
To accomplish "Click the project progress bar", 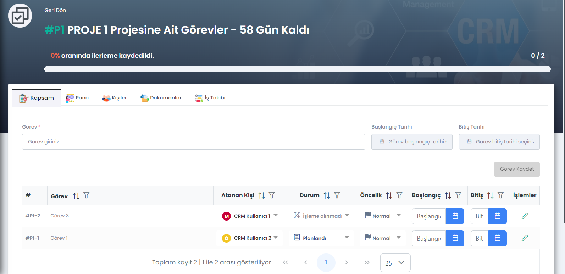I will (297, 69).
